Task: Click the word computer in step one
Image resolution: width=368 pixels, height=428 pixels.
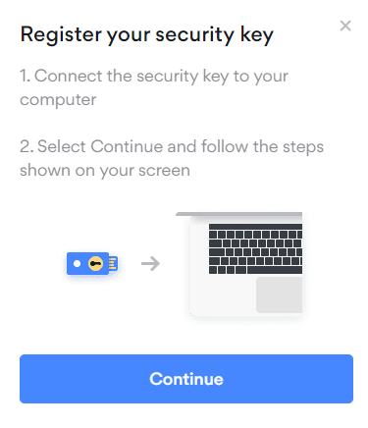Action: tap(58, 100)
